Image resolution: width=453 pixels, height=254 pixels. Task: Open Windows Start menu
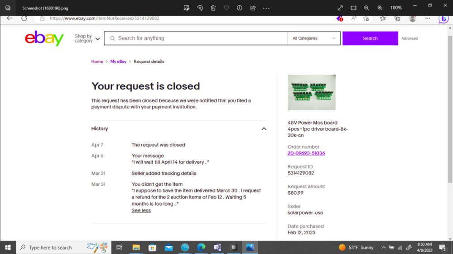[x=8, y=247]
